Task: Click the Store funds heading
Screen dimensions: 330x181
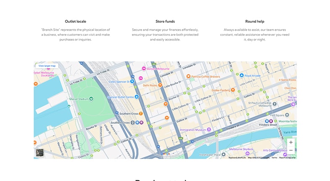Action: tap(165, 21)
